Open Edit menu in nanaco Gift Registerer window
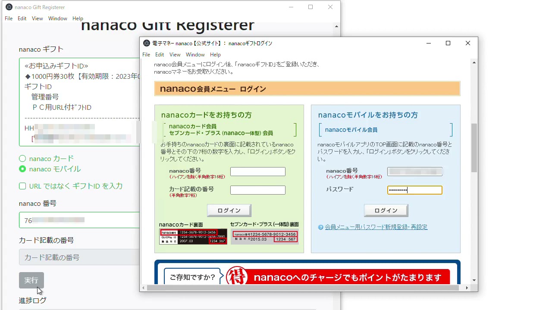552x310 pixels. pyautogui.click(x=22, y=19)
